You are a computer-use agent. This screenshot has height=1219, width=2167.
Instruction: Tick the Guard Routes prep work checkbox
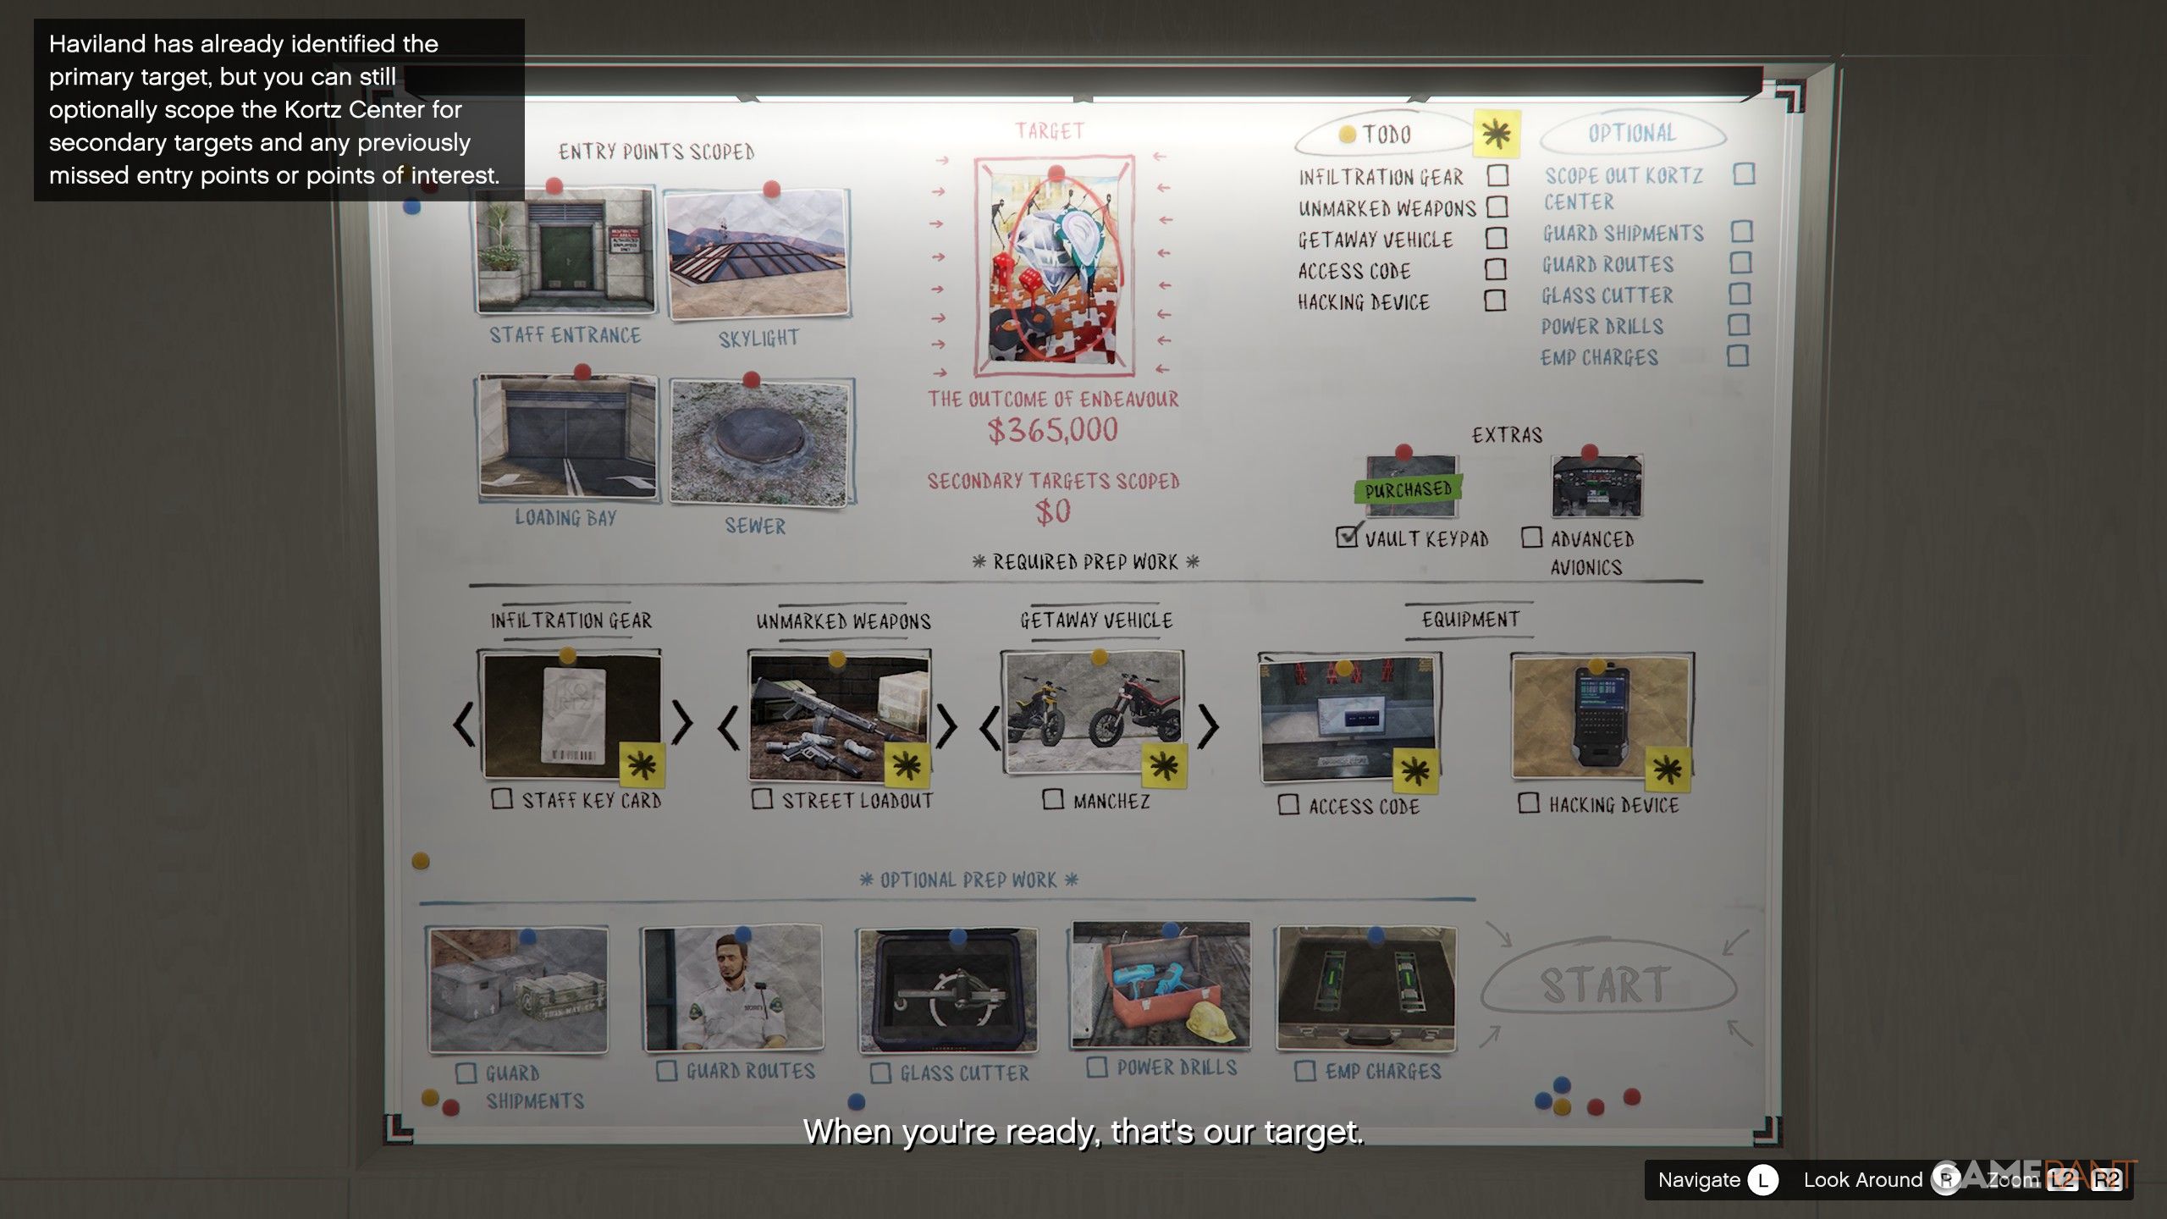[x=667, y=1072]
